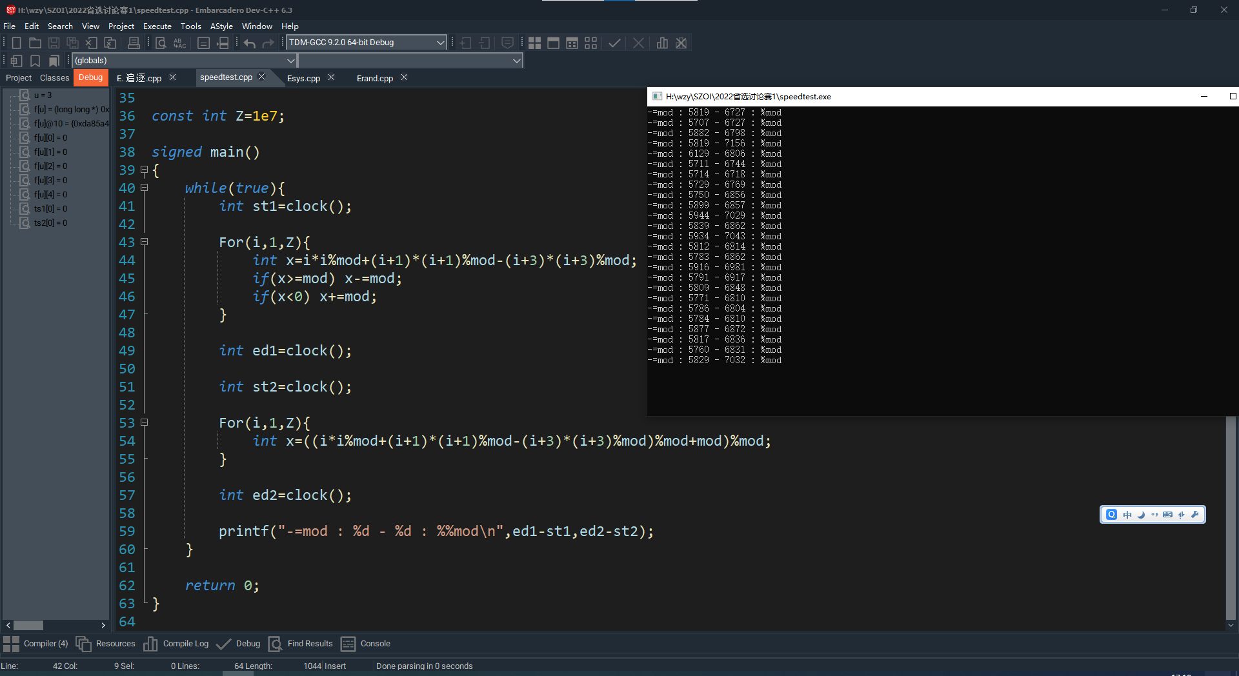Screen dimensions: 1239x676
Task: Open the Console bottom panel
Action: pos(366,644)
